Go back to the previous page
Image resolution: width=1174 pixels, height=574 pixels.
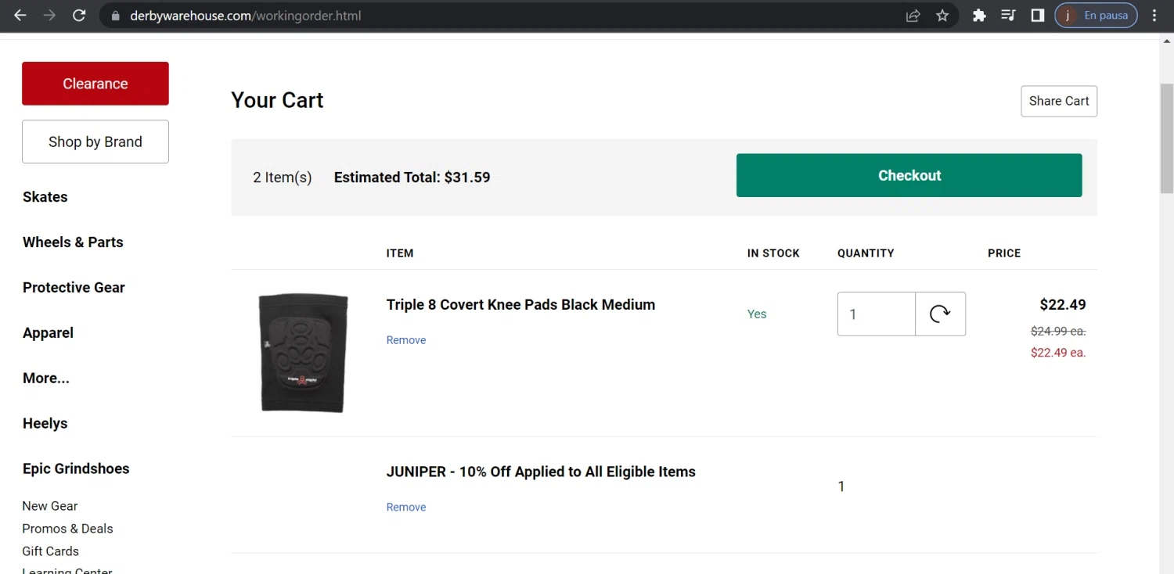[x=20, y=16]
